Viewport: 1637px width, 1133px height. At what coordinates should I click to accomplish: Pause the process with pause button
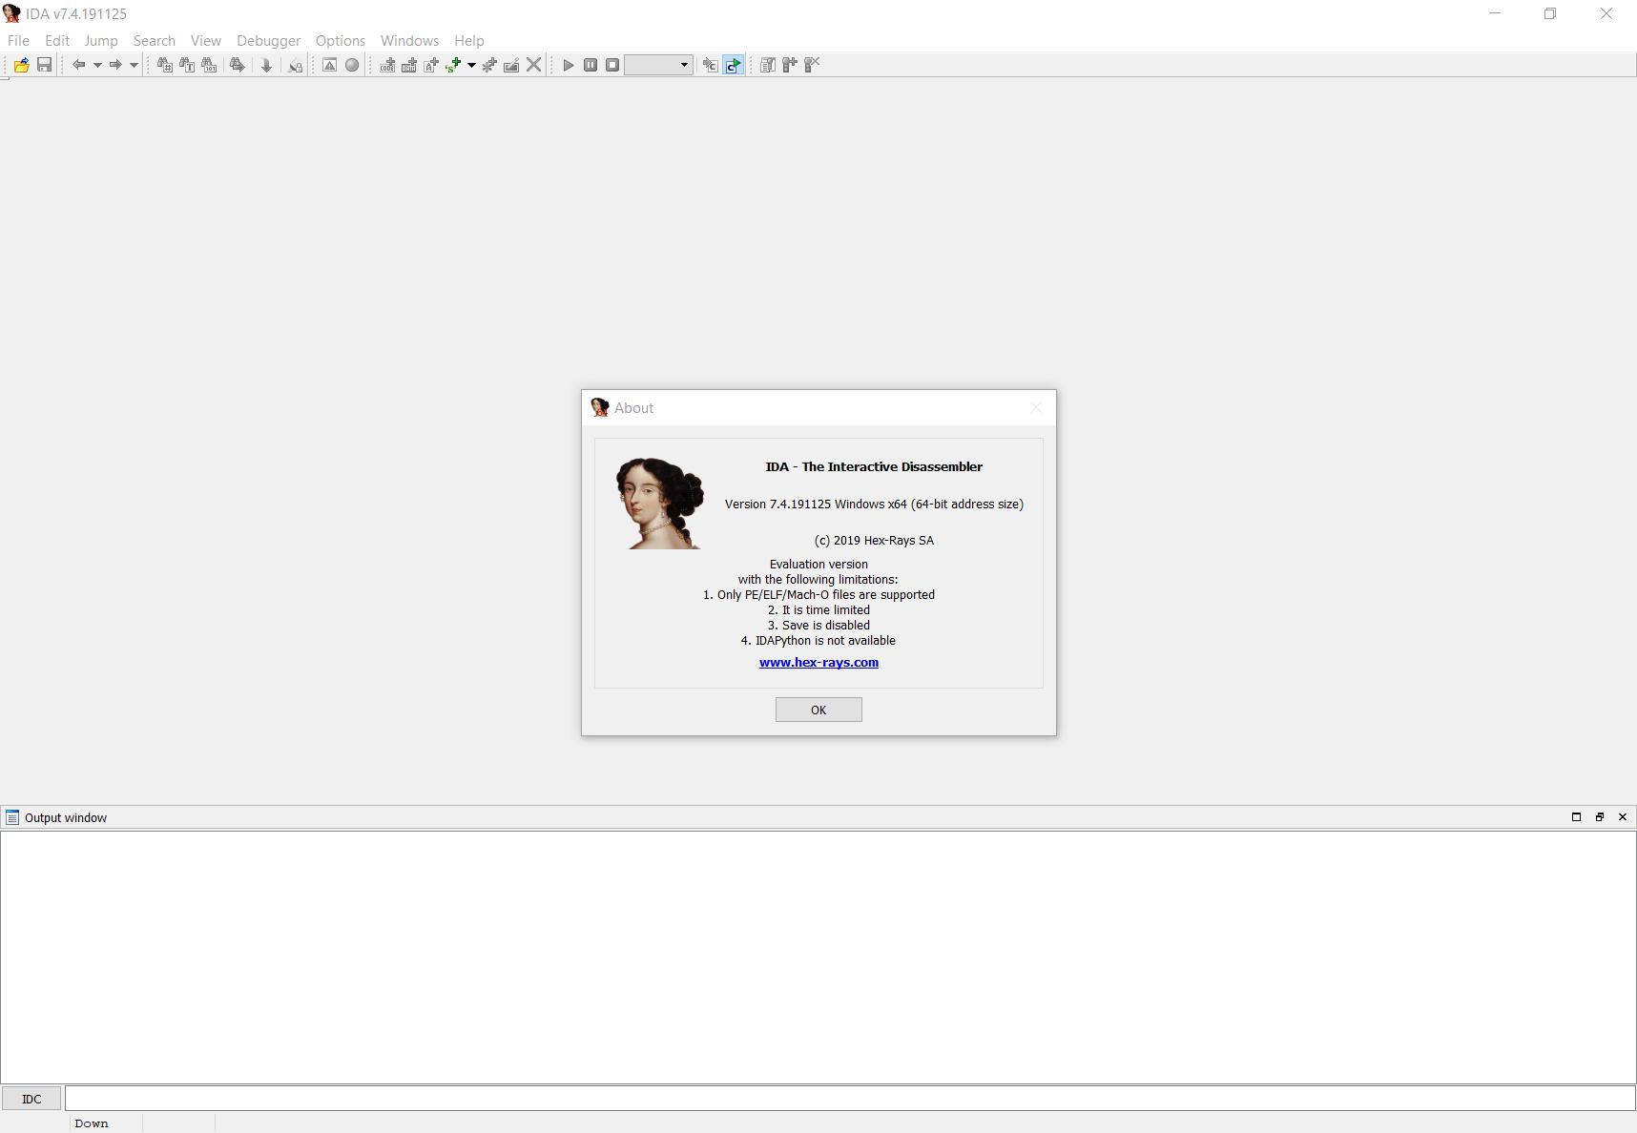591,65
